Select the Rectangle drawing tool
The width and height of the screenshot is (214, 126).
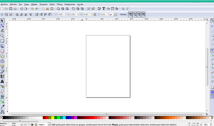2,41
